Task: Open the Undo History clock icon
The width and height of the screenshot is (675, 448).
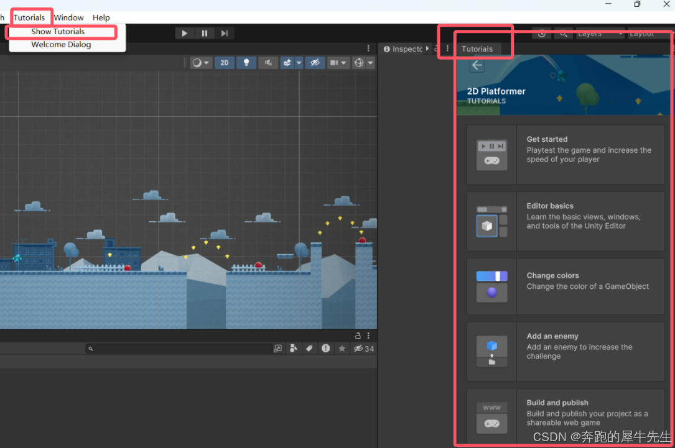Action: pos(542,34)
